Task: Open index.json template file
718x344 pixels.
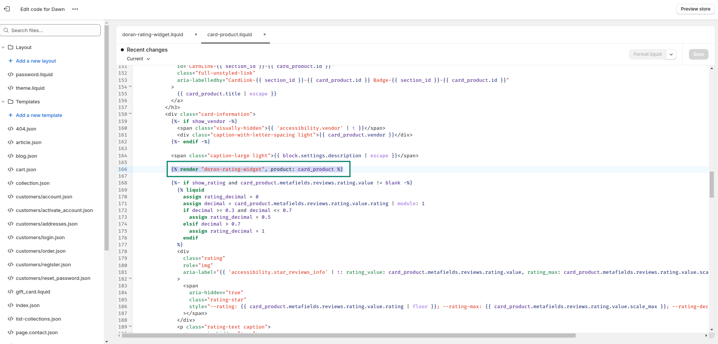Action: (28, 306)
